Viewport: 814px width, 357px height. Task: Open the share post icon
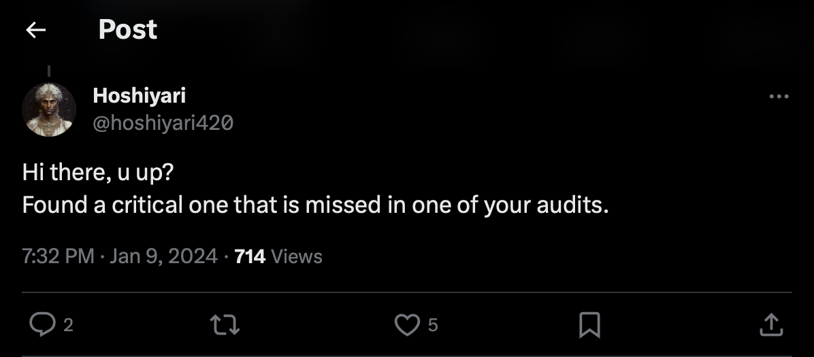pos(770,325)
